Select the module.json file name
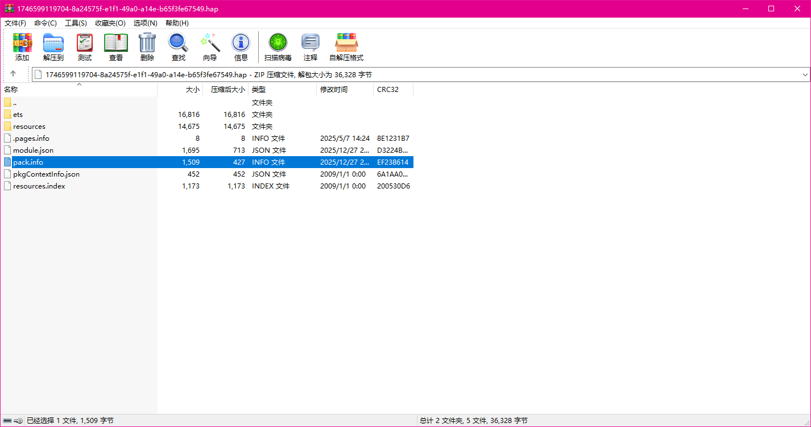This screenshot has height=427, width=811. click(x=33, y=150)
